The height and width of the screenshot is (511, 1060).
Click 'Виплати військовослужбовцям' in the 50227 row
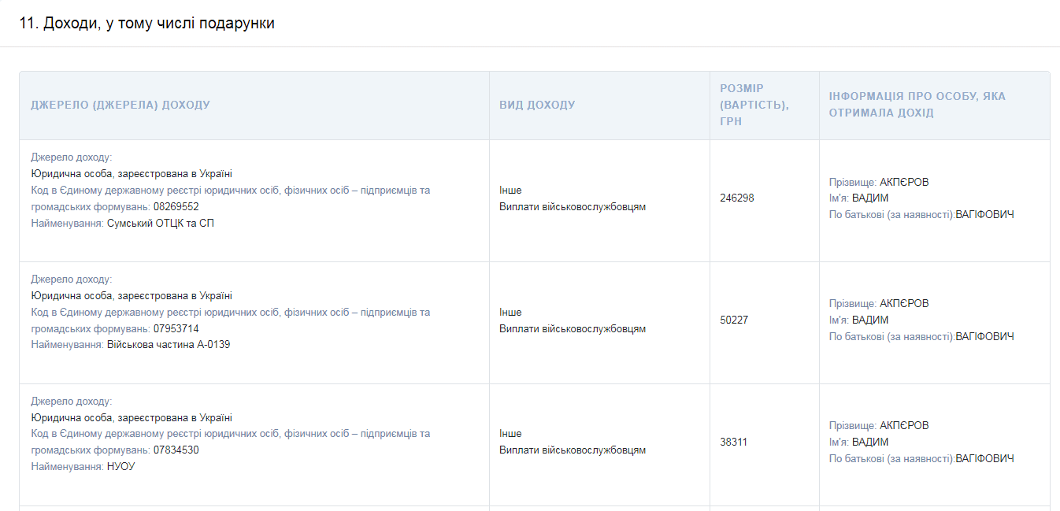[x=573, y=329]
